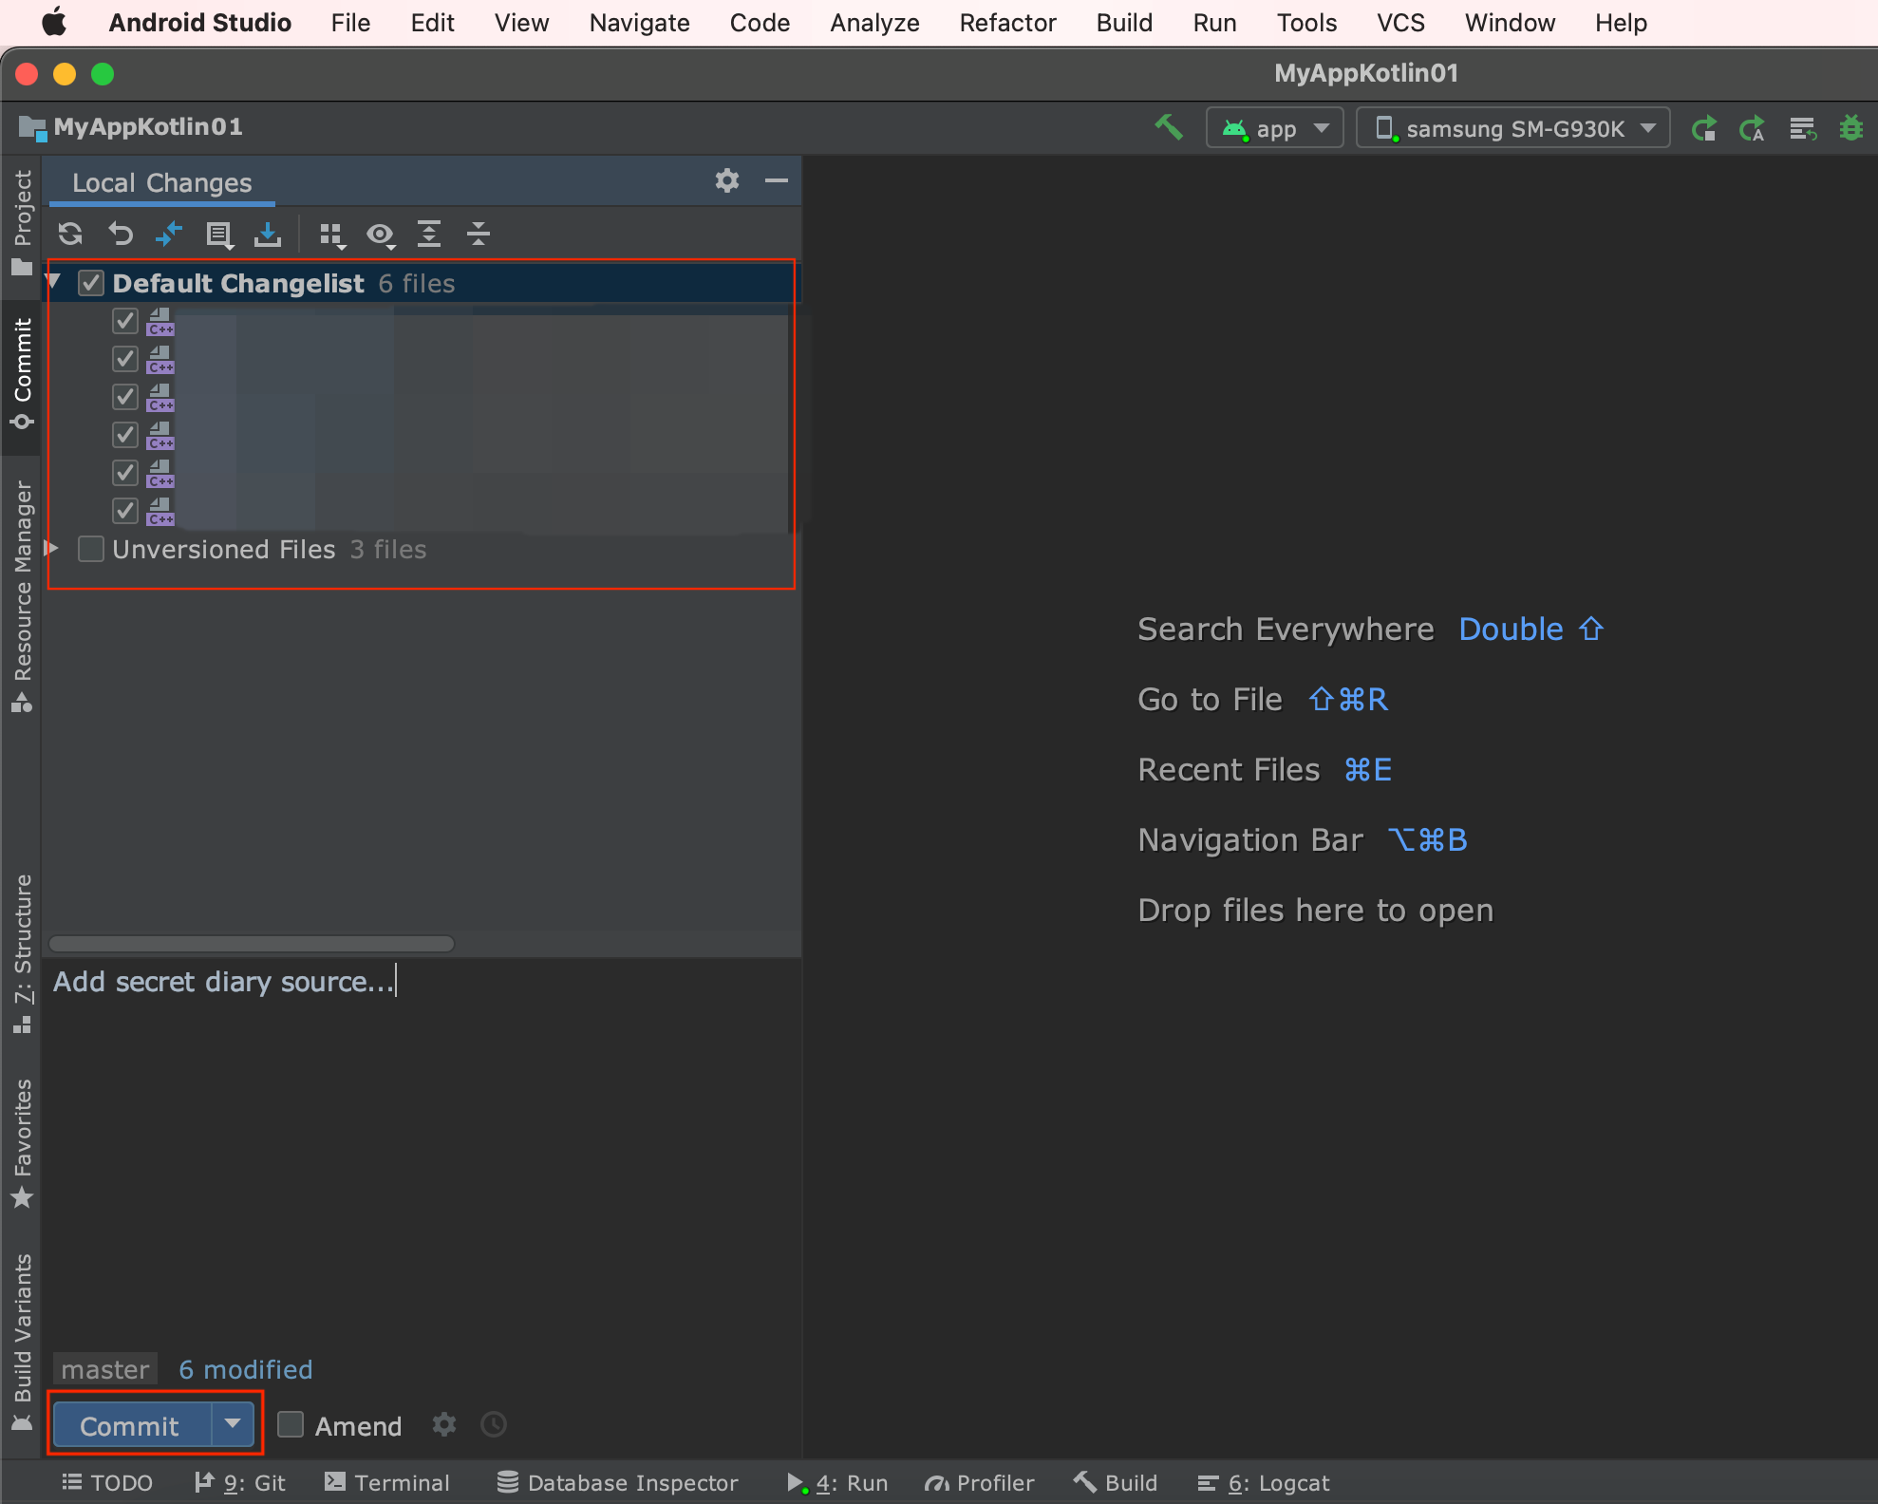The image size is (1878, 1504).
Task: Open the Profiler tool window
Action: point(980,1482)
